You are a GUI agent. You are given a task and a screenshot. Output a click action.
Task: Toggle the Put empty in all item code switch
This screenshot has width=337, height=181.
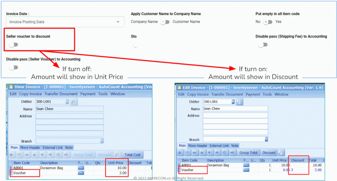pyautogui.click(x=268, y=22)
